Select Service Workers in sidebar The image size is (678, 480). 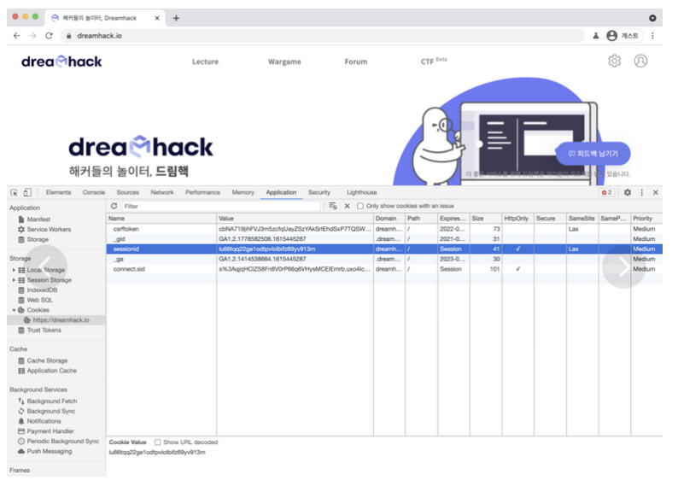[49, 229]
